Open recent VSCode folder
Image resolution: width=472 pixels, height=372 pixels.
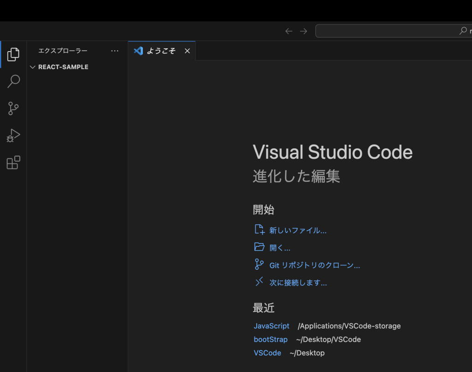pyautogui.click(x=267, y=353)
